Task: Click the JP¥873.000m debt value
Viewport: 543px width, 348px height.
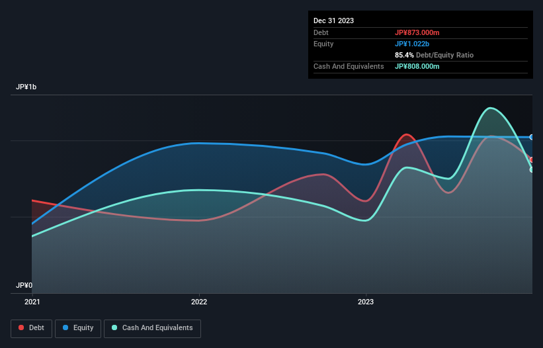Action: click(x=417, y=32)
